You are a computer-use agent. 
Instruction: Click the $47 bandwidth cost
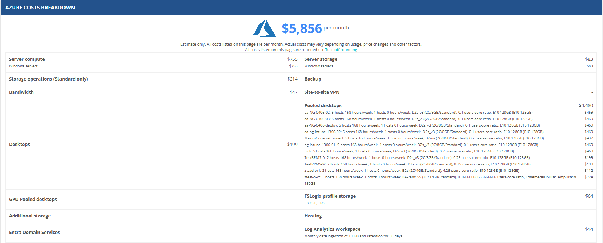tap(294, 92)
